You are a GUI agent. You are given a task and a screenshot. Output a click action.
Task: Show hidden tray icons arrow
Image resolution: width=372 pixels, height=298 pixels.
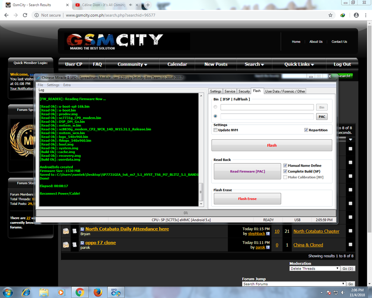pyautogui.click(x=321, y=292)
